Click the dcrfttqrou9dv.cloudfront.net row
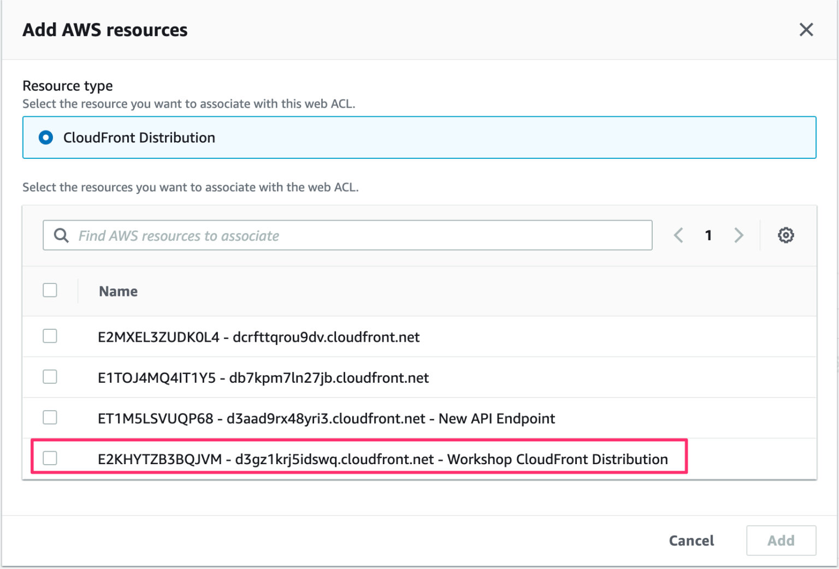The image size is (839, 569). 259,337
